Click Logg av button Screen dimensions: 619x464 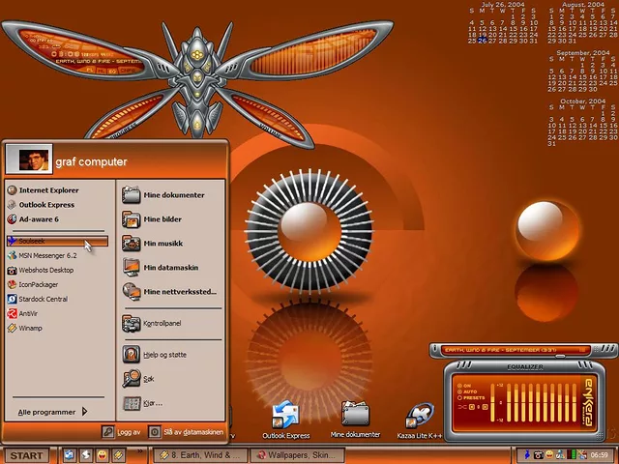[121, 432]
